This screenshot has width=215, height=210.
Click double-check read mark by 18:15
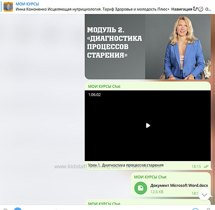tap(206, 166)
